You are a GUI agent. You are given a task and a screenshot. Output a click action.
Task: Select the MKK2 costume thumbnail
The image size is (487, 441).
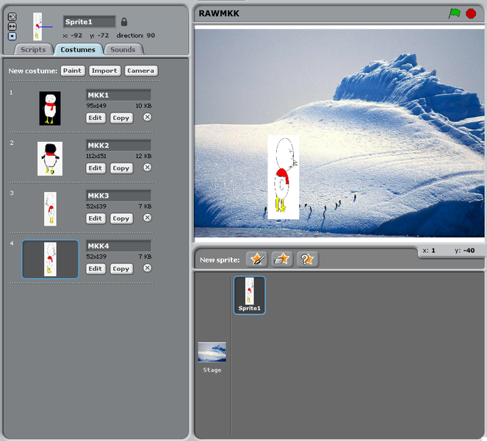(x=50, y=159)
